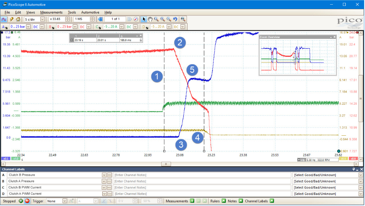The image size is (365, 206).
Task: Increase the zoom factor x 33.65 stepper
Action: point(67,18)
